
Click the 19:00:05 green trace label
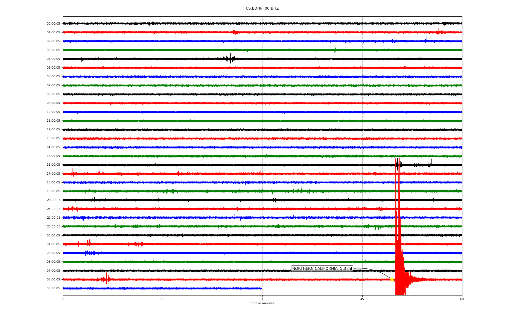tap(53, 191)
